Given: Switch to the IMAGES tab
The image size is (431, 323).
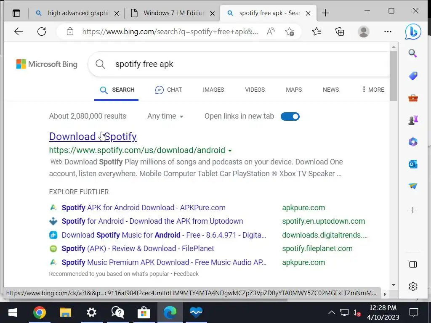Looking at the screenshot, I should tap(213, 90).
